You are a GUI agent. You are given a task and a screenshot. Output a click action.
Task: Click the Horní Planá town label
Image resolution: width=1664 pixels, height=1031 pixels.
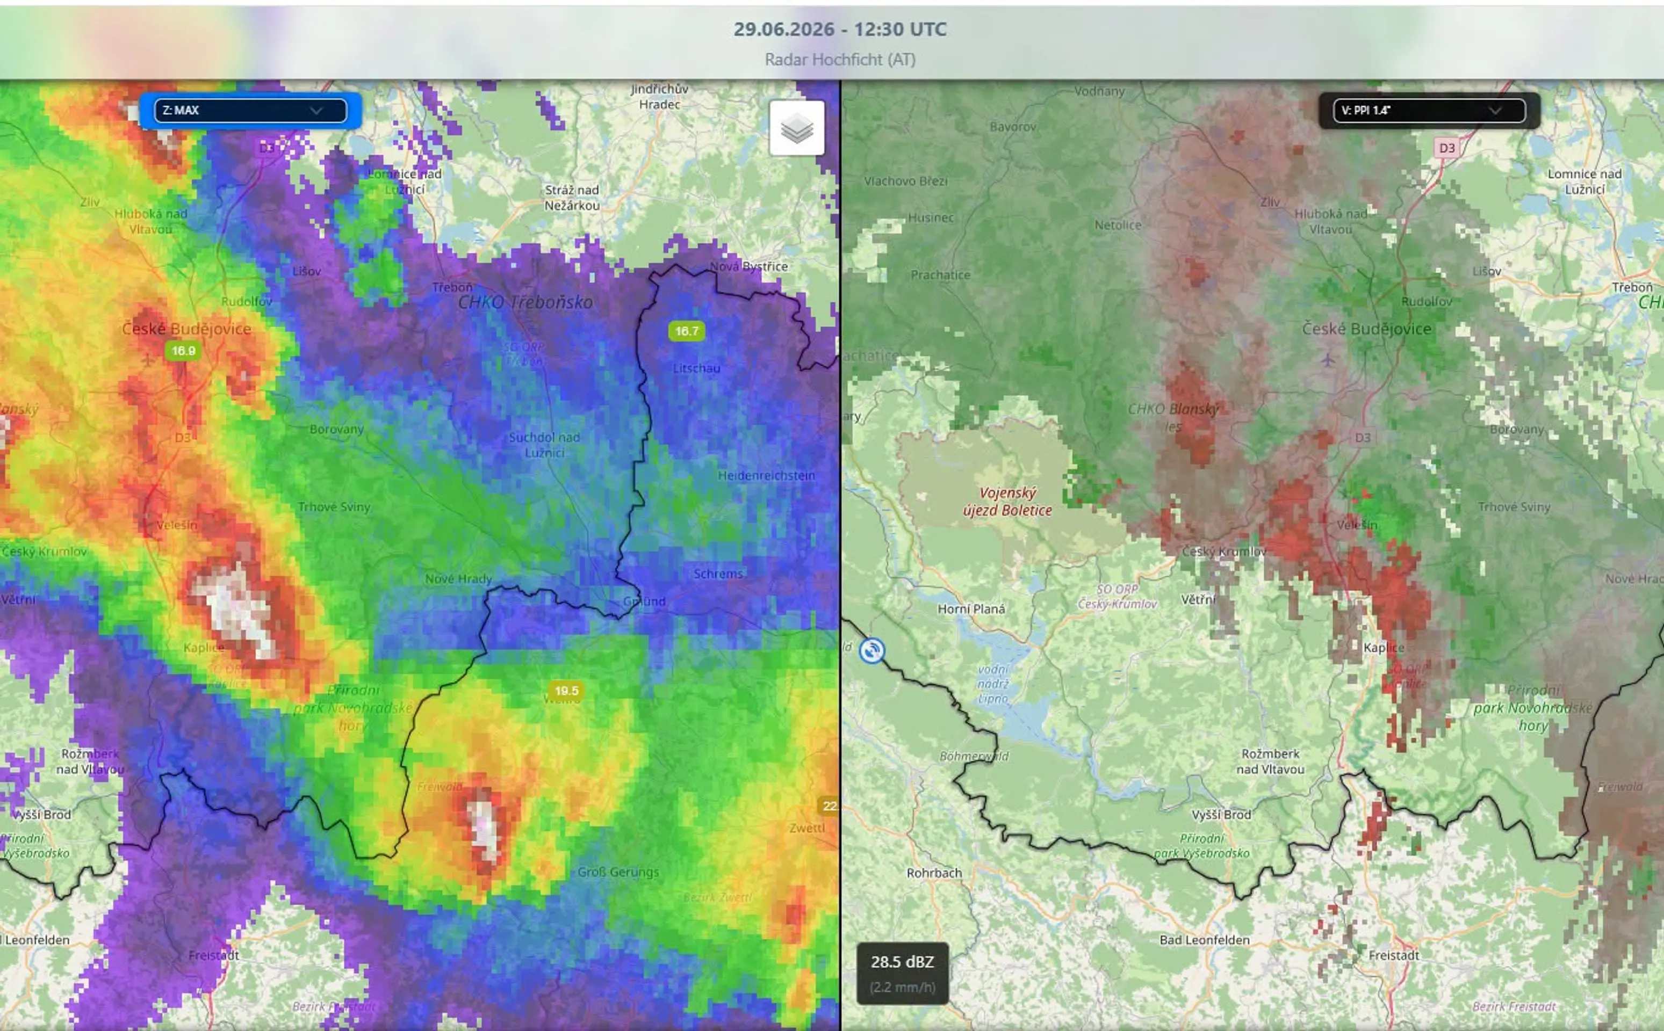(x=971, y=609)
